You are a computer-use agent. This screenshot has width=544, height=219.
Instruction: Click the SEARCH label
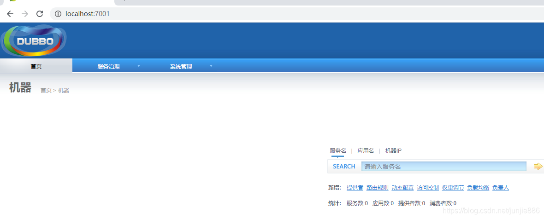coord(344,167)
